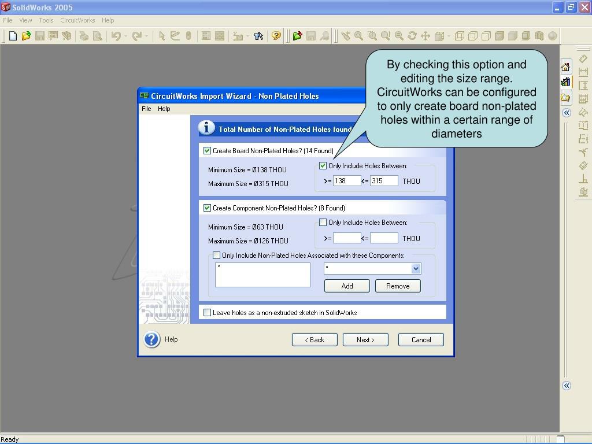Open the File Explorer folder tab icon
The image size is (592, 444).
point(565,98)
